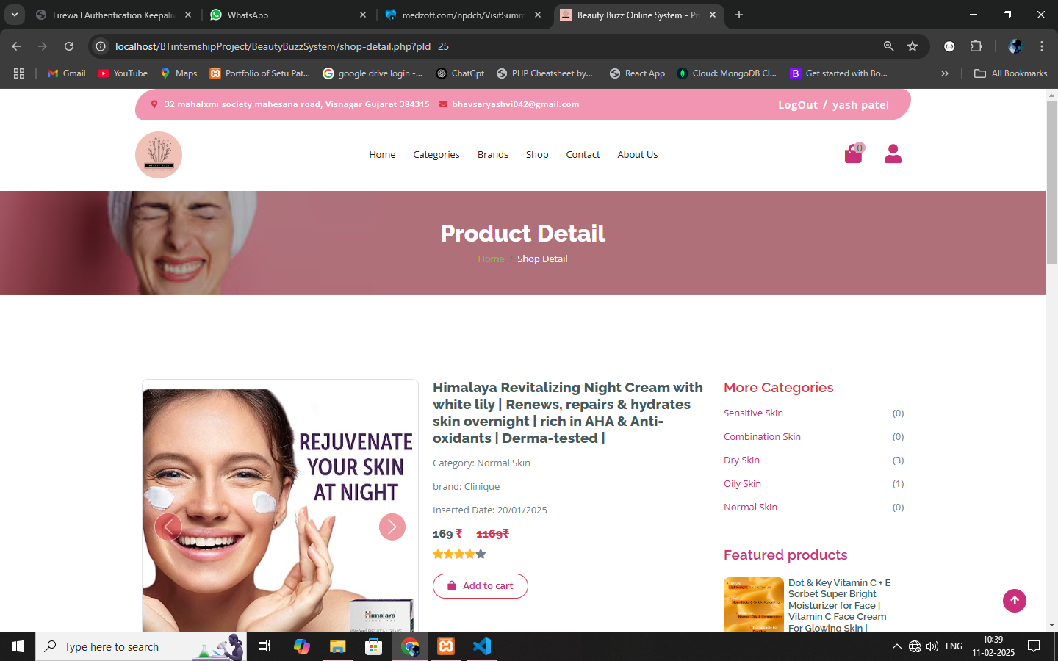Open Categories in the navigation menu
Image resolution: width=1058 pixels, height=661 pixels.
click(x=436, y=155)
